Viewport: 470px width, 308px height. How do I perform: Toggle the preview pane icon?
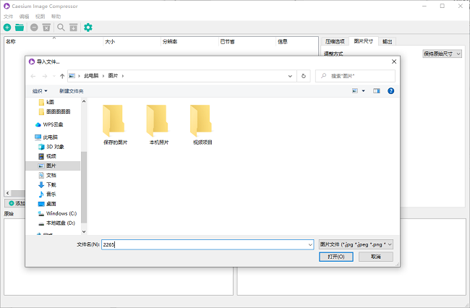(377, 91)
